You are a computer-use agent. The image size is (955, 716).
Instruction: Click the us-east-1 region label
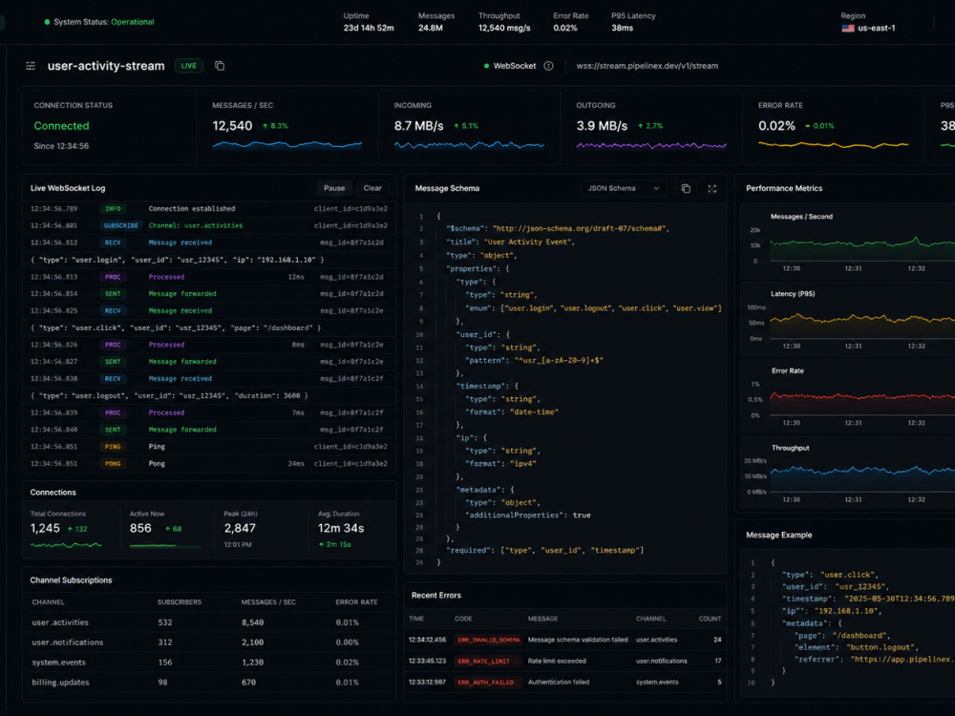pyautogui.click(x=877, y=28)
